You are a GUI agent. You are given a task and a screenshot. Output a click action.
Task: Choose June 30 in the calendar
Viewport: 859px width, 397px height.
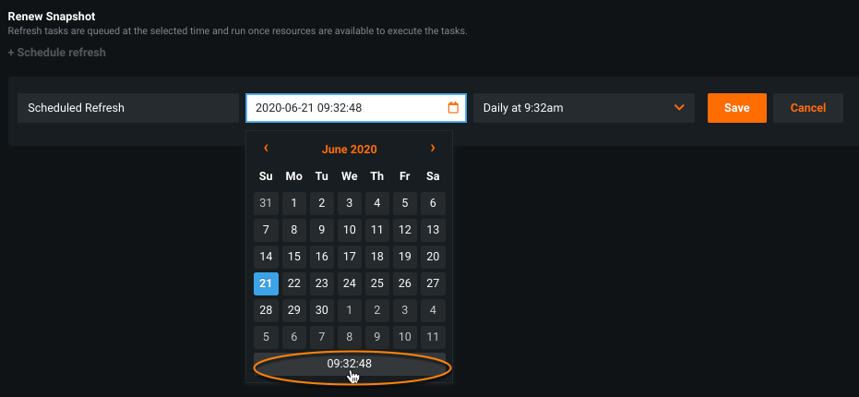[x=321, y=310]
